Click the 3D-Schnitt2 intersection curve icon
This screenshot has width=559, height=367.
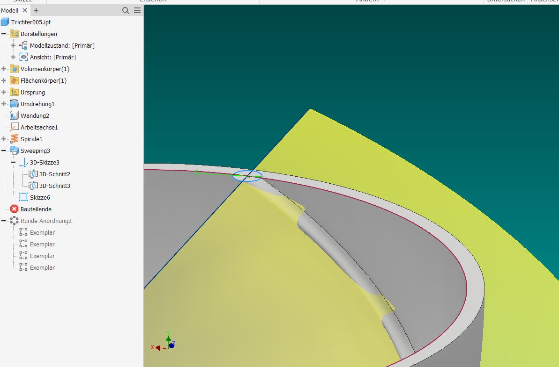tap(33, 174)
